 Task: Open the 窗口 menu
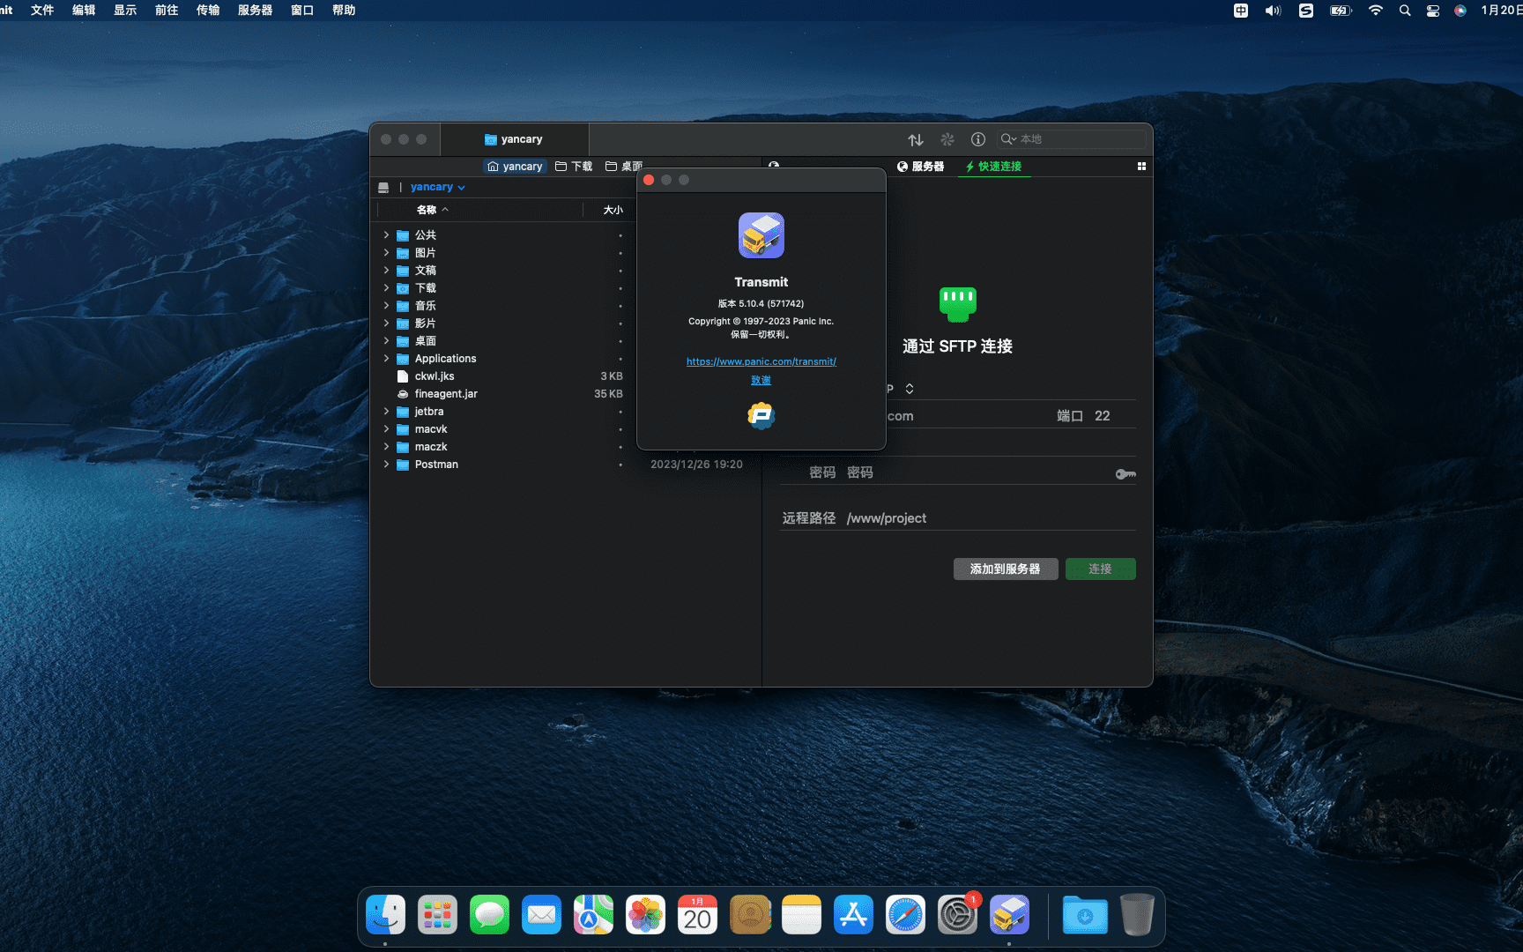coord(302,11)
